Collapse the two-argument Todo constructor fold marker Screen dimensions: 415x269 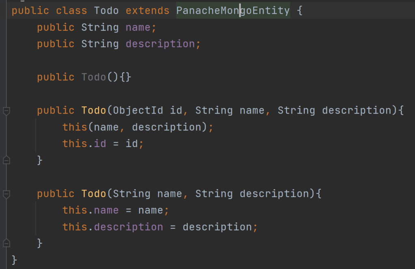(6, 194)
